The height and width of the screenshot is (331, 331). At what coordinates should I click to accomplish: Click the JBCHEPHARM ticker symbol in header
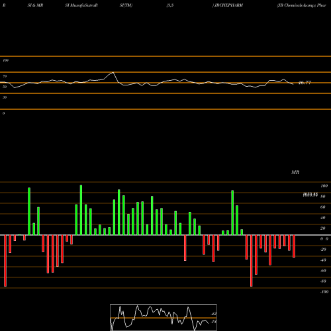click(229, 5)
